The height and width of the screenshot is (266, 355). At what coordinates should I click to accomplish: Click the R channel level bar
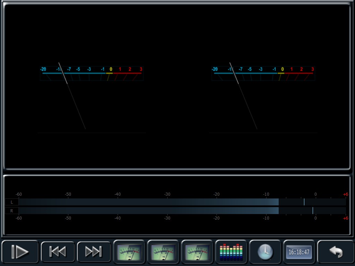tap(149, 211)
